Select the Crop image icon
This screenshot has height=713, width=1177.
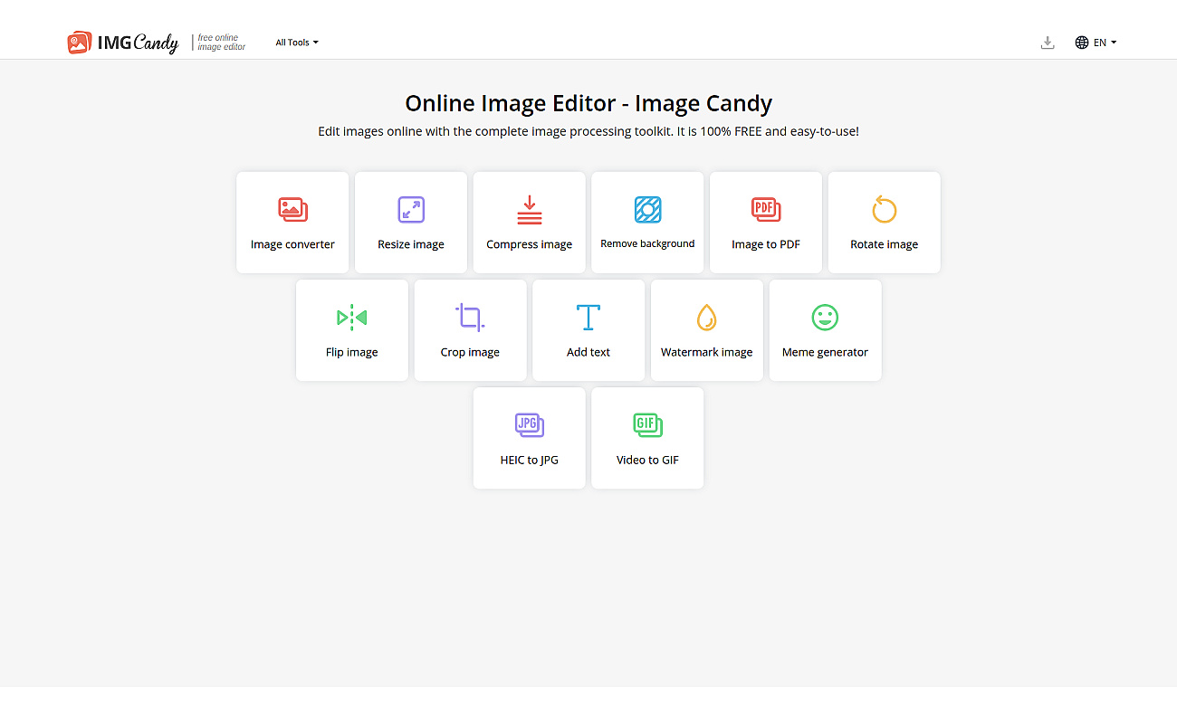pos(470,318)
